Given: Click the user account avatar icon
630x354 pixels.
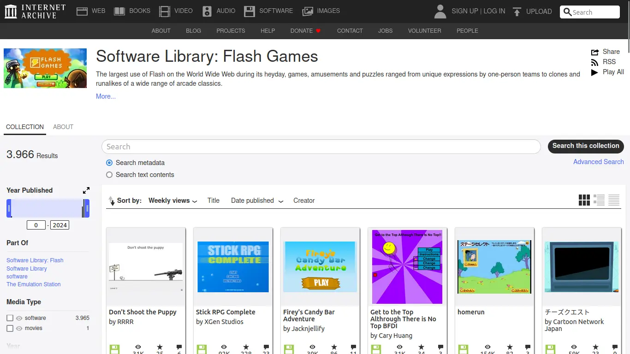Looking at the screenshot, I should pyautogui.click(x=440, y=11).
